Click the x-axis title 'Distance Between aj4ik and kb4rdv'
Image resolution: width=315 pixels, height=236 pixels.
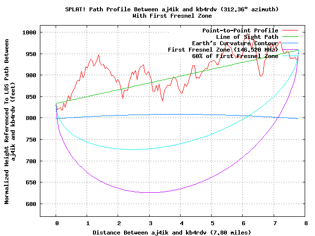[150, 233]
